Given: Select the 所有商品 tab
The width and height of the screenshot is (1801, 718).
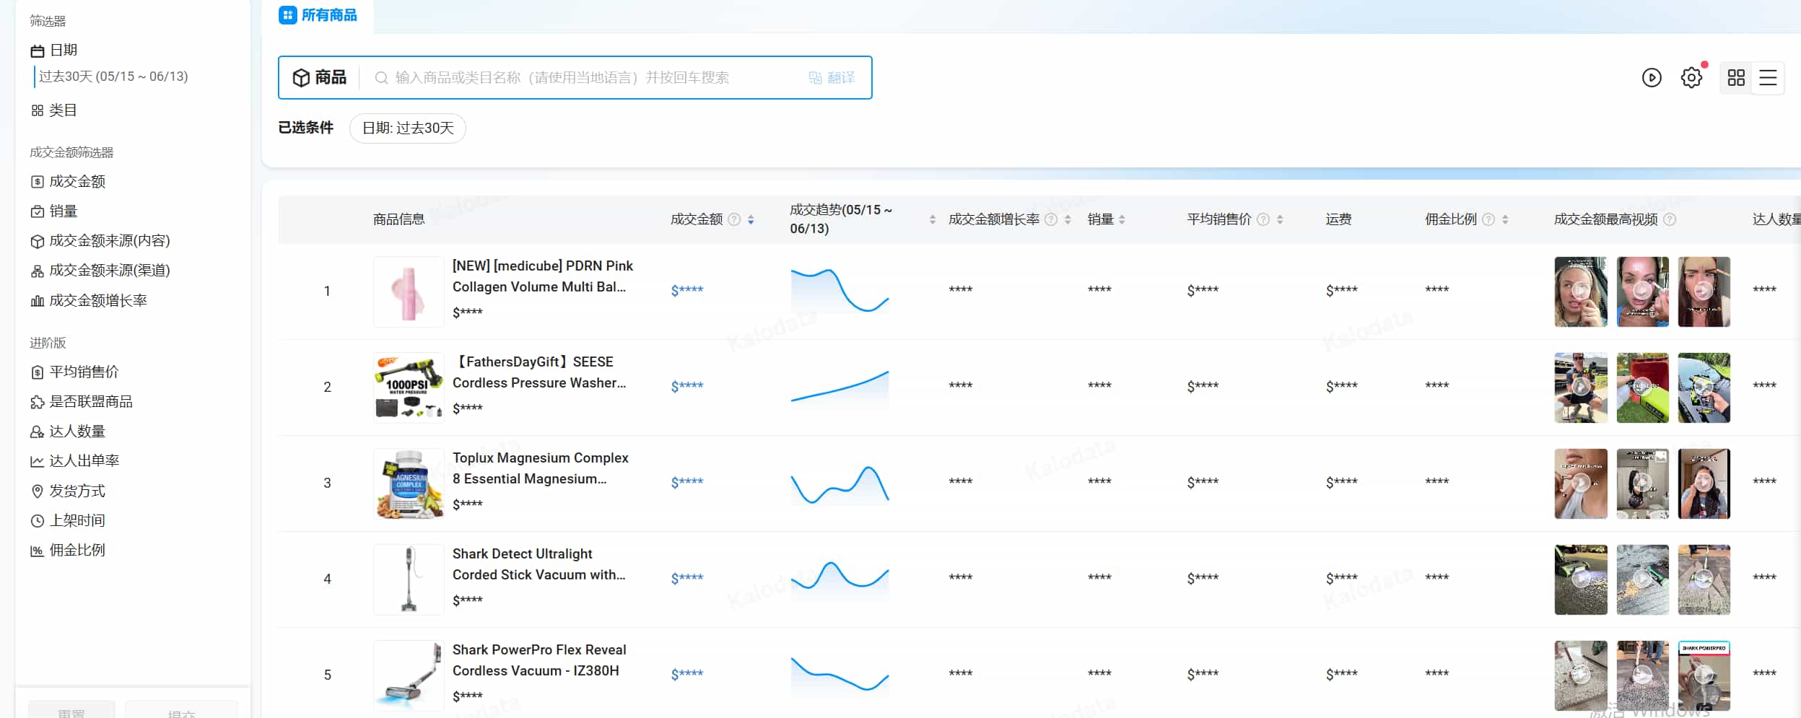Looking at the screenshot, I should click(x=318, y=15).
